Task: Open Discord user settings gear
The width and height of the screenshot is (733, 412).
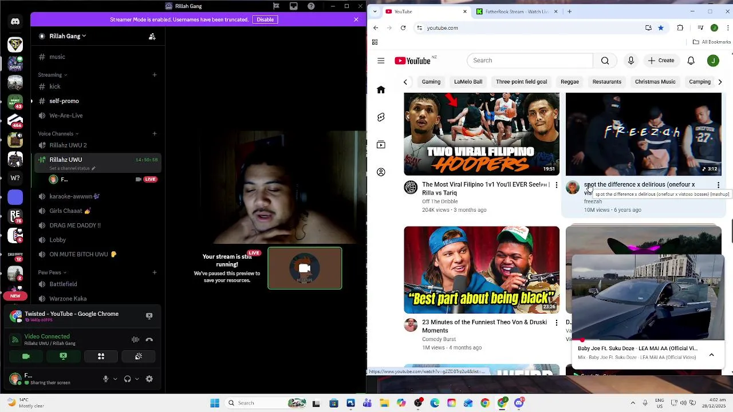Action: [149, 379]
